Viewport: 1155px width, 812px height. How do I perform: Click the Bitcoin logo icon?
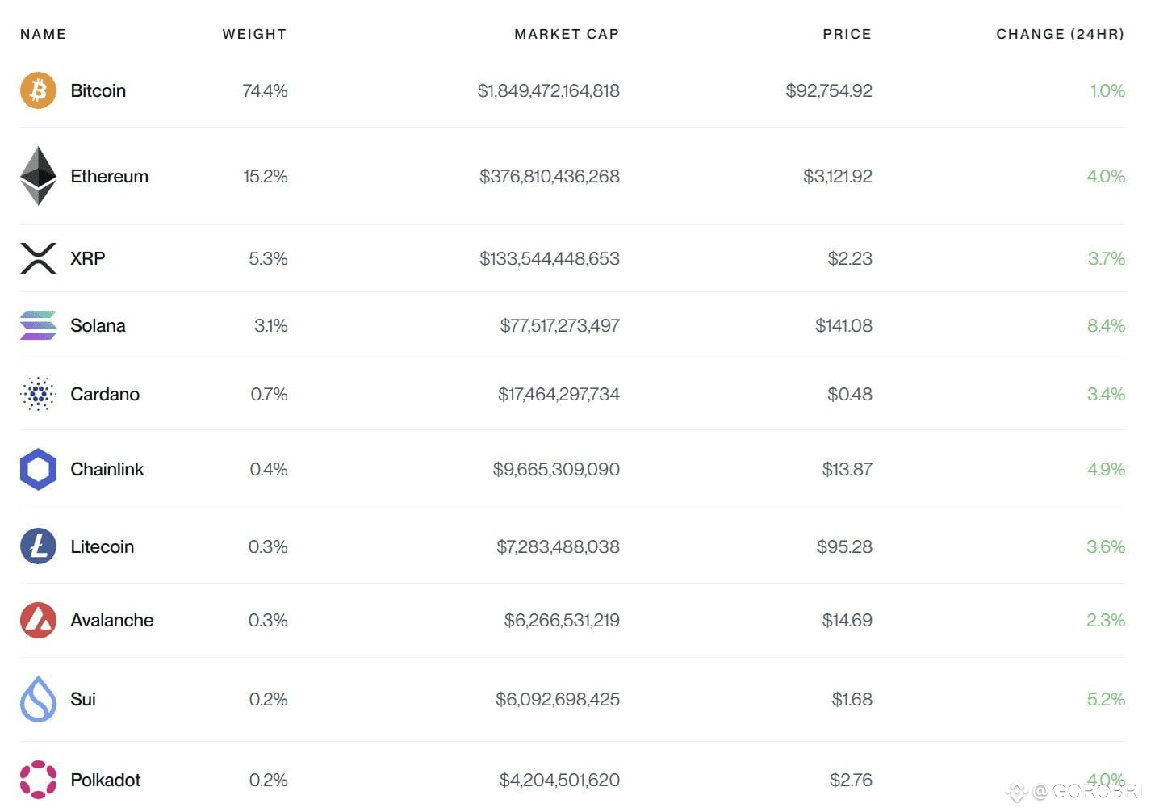click(38, 90)
